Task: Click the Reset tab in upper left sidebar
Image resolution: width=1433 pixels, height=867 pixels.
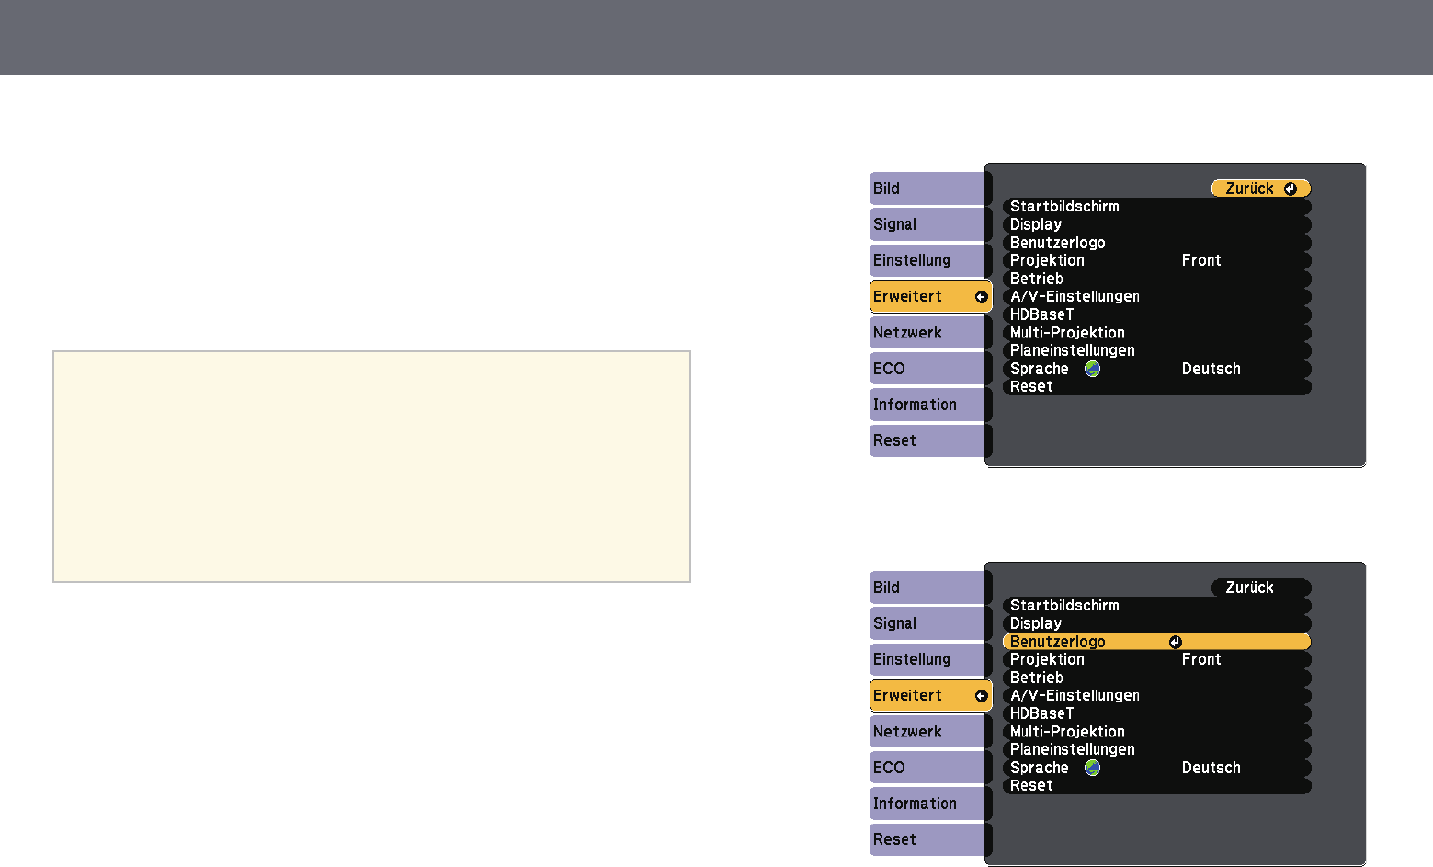Action: tap(927, 440)
